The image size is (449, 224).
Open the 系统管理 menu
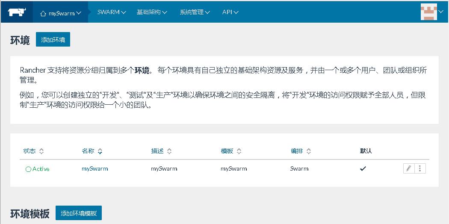click(x=195, y=12)
